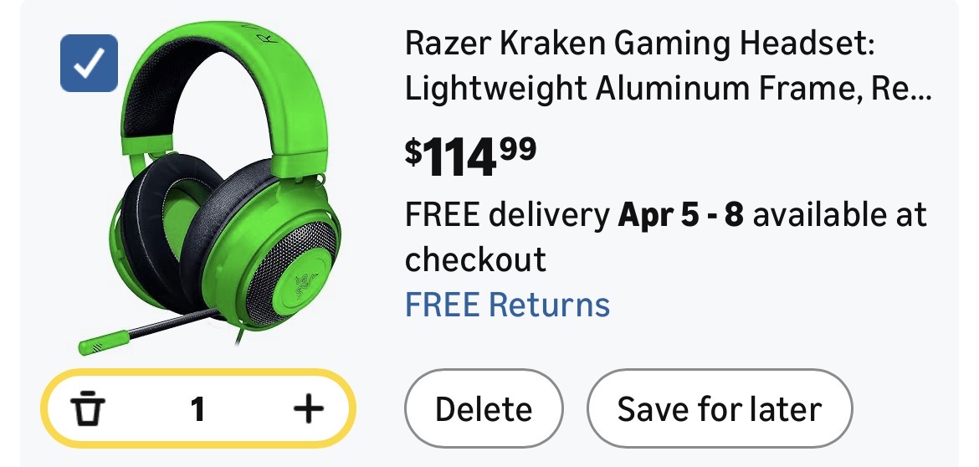Click the $114.99 price
979x467 pixels.
471,157
